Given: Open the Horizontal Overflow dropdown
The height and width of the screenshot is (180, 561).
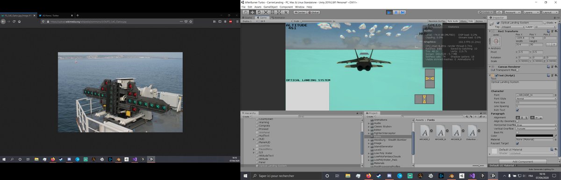Looking at the screenshot, I should (536, 125).
